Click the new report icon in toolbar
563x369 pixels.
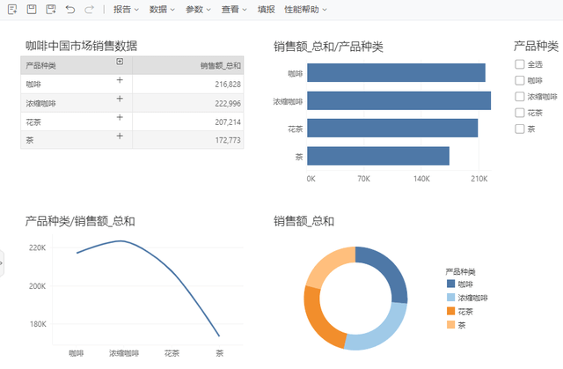[x=12, y=10]
